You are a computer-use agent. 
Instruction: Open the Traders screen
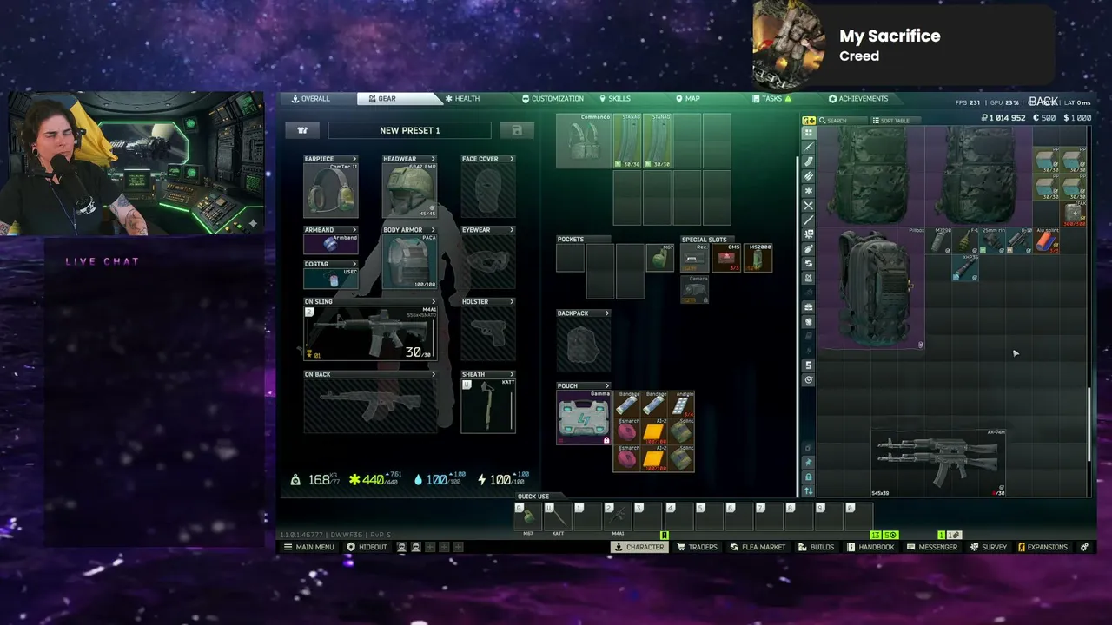click(697, 547)
